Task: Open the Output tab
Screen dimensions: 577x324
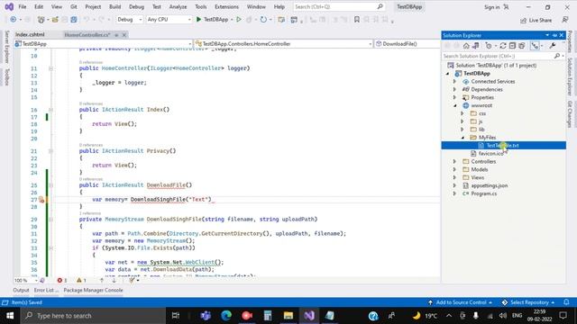Action: point(21,290)
